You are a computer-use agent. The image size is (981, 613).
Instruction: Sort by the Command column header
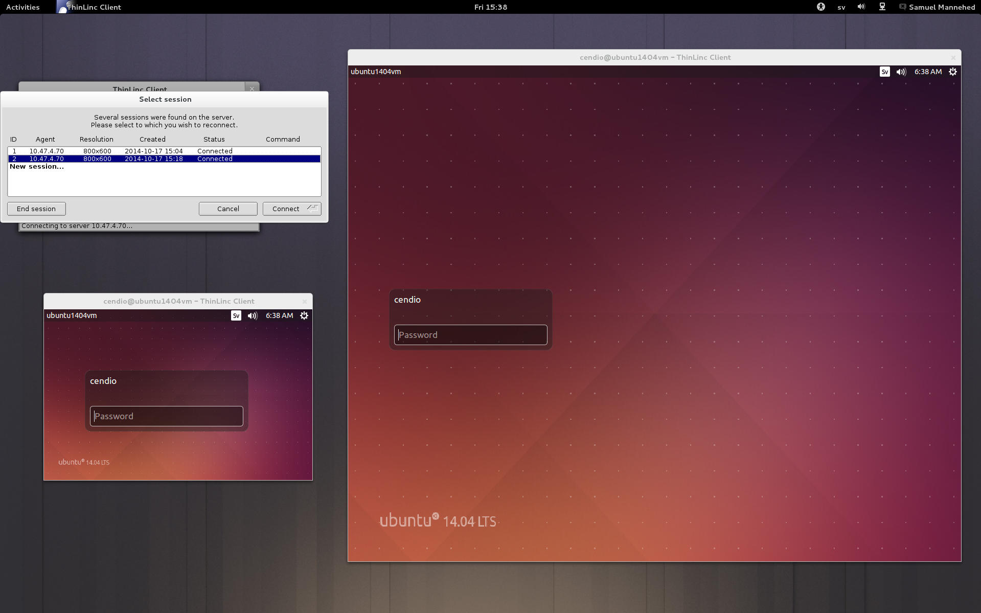(283, 139)
